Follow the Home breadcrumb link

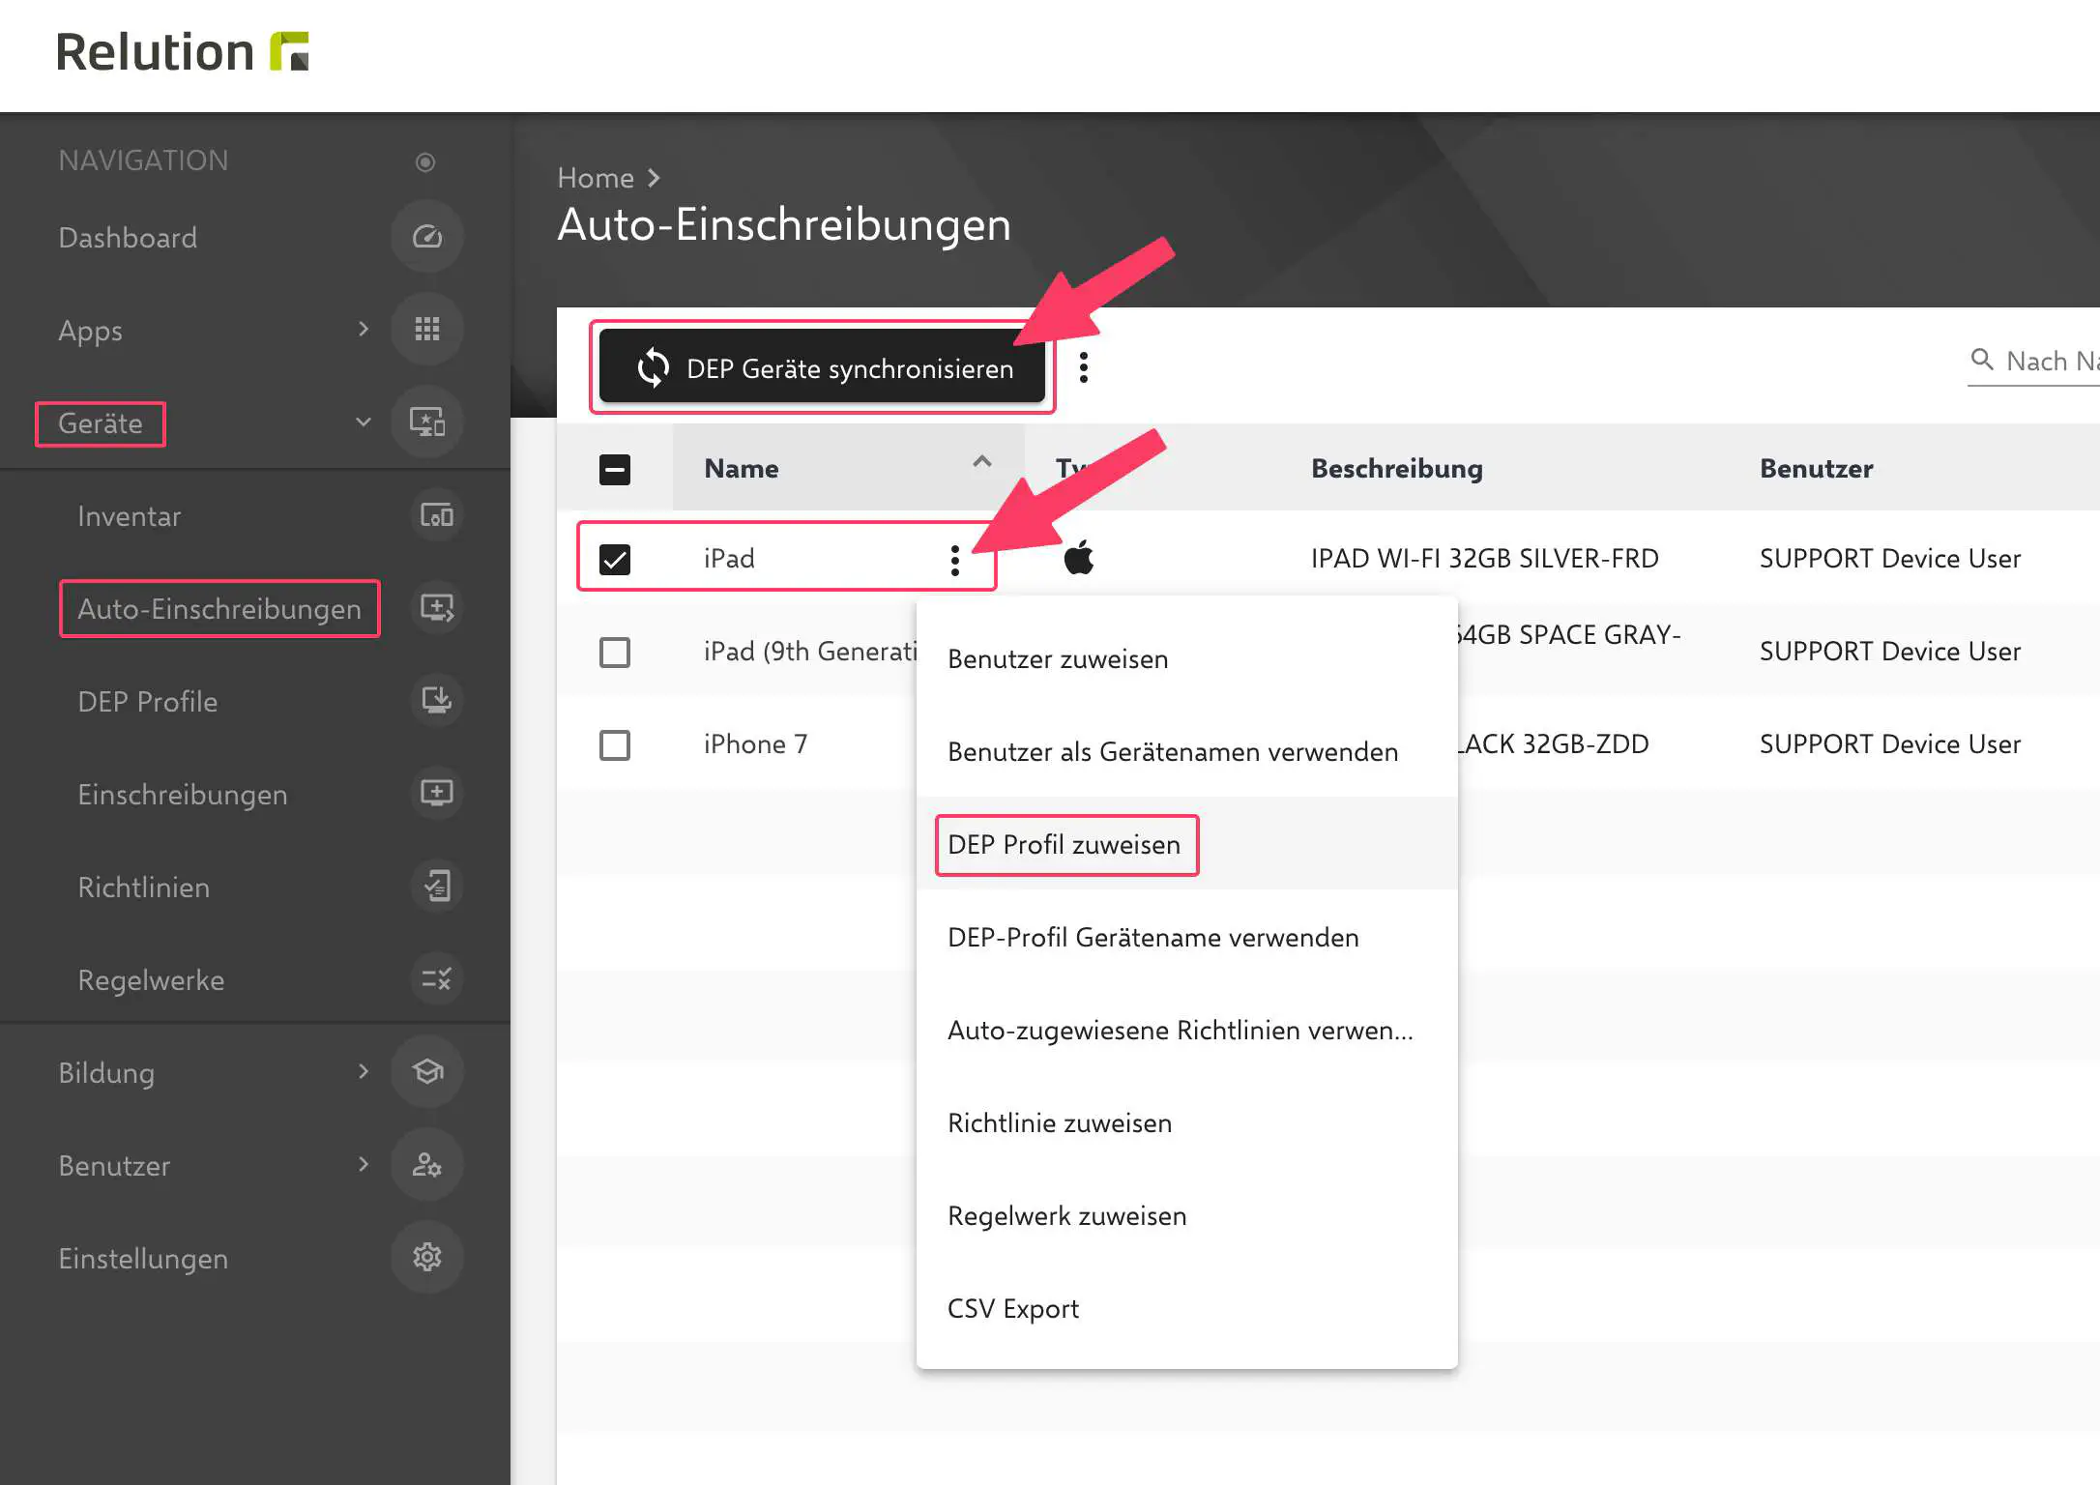596,178
